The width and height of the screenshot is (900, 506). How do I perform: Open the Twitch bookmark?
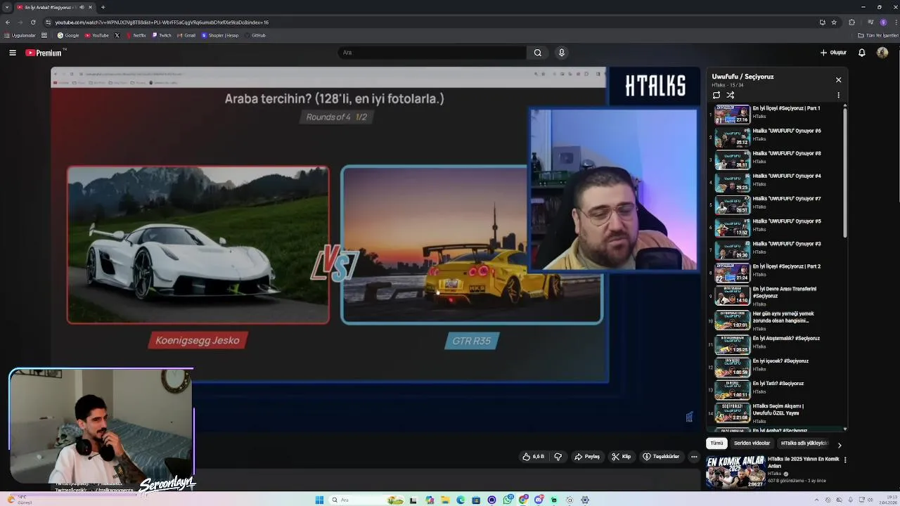(162, 35)
